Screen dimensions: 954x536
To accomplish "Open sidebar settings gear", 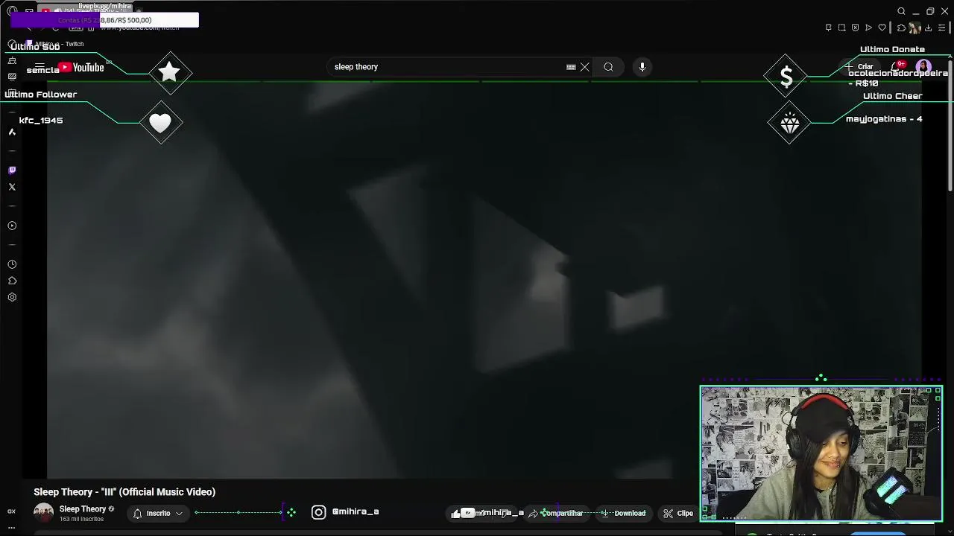I will pyautogui.click(x=12, y=297).
